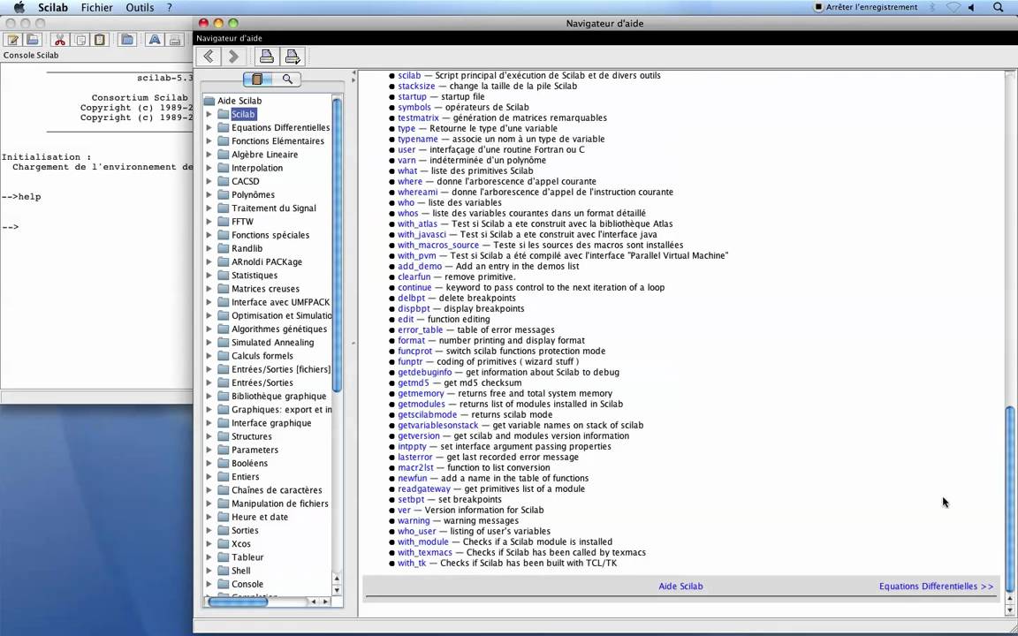This screenshot has height=636, width=1018.
Task: Go to 'Equations Differentielles >>' next page link
Action: click(936, 586)
